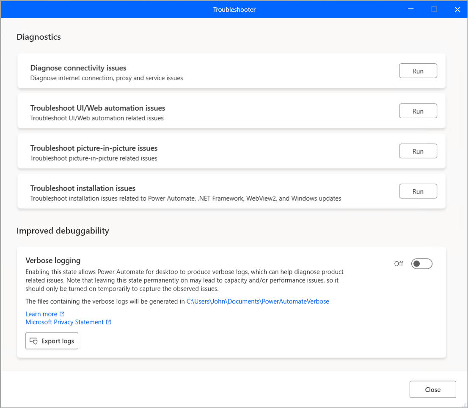Click the external-link icon beside Privacy Statement
This screenshot has height=408, width=468.
pyautogui.click(x=109, y=322)
